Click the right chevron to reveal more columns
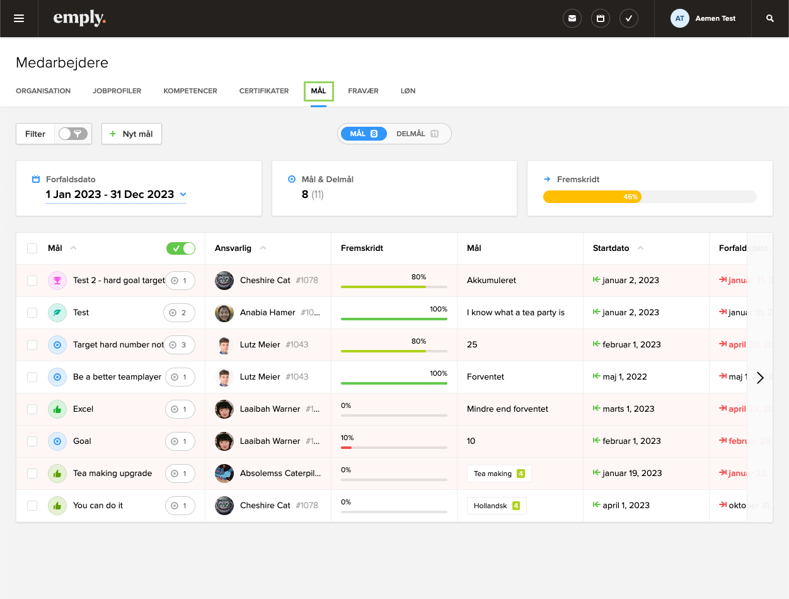 760,377
